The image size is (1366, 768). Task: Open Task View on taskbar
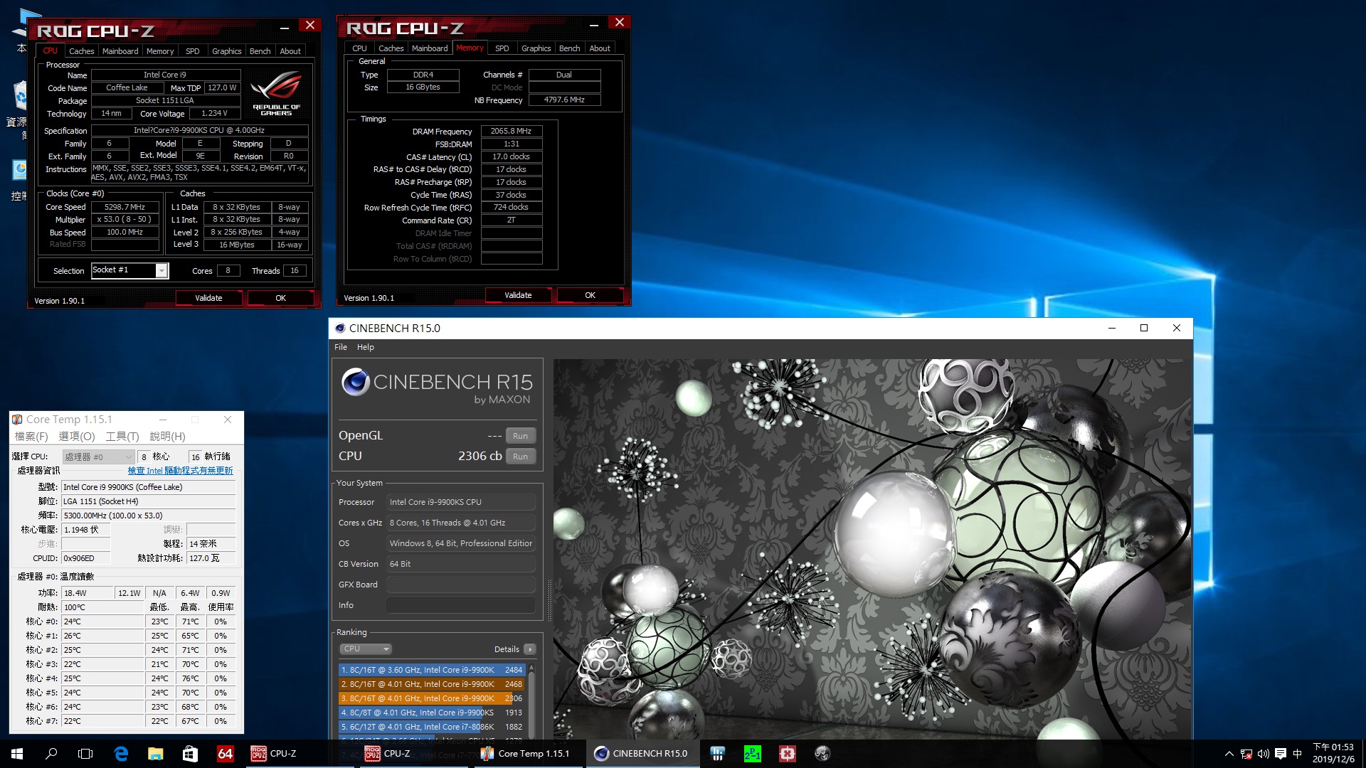[x=85, y=754]
